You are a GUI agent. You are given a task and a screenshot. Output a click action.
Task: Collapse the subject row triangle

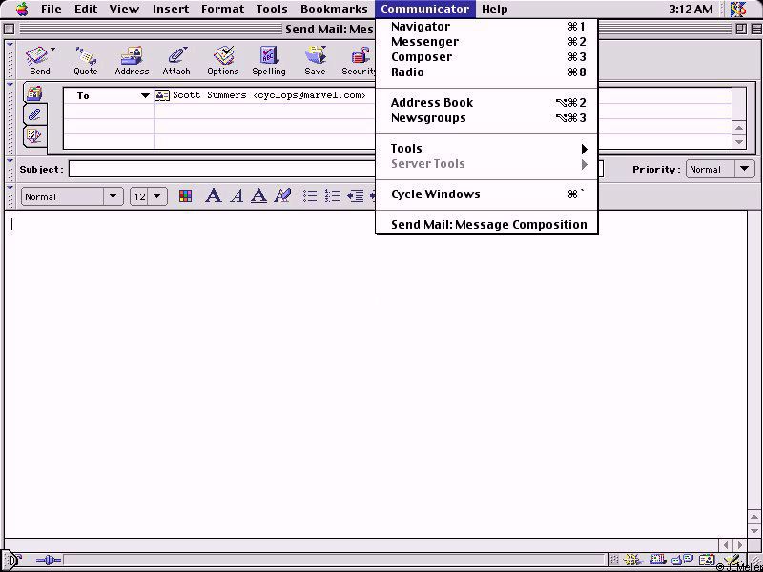click(10, 161)
